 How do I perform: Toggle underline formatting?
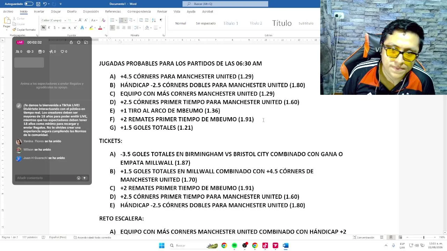pyautogui.click(x=54, y=28)
